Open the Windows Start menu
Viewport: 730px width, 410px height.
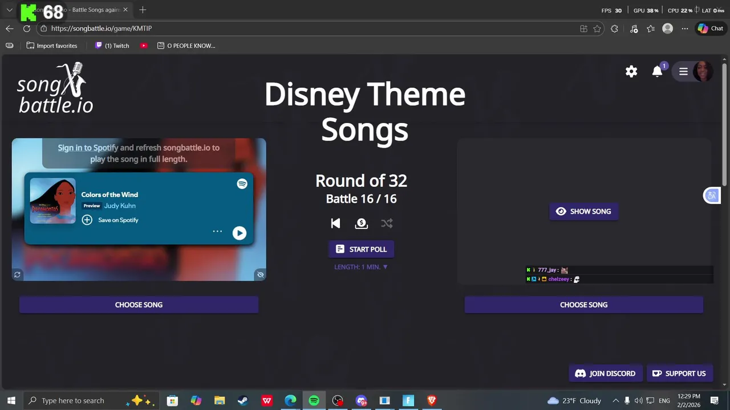(x=11, y=400)
